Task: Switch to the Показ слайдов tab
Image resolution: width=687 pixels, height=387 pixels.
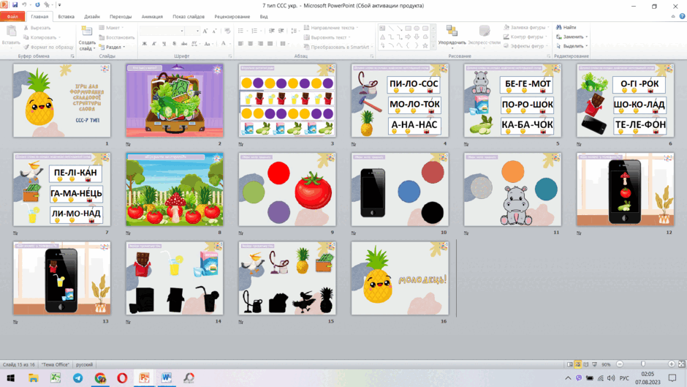Action: click(189, 17)
